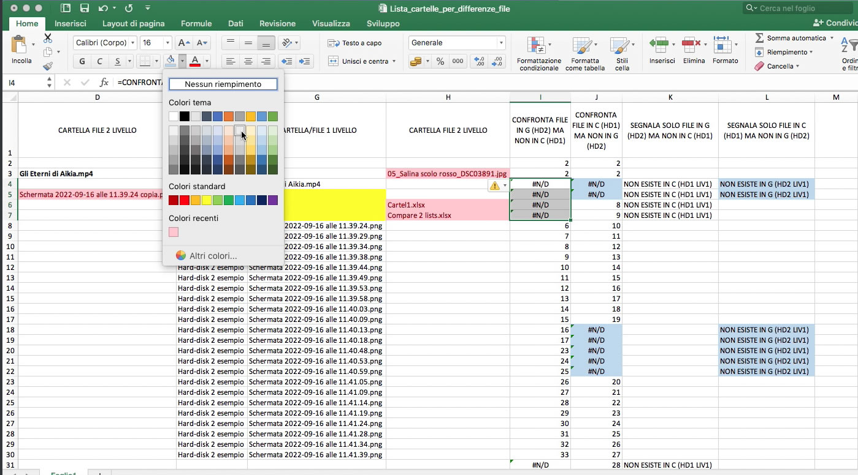Viewport: 858px width, 475px height.
Task: Click the Copy icon
Action: (48, 52)
